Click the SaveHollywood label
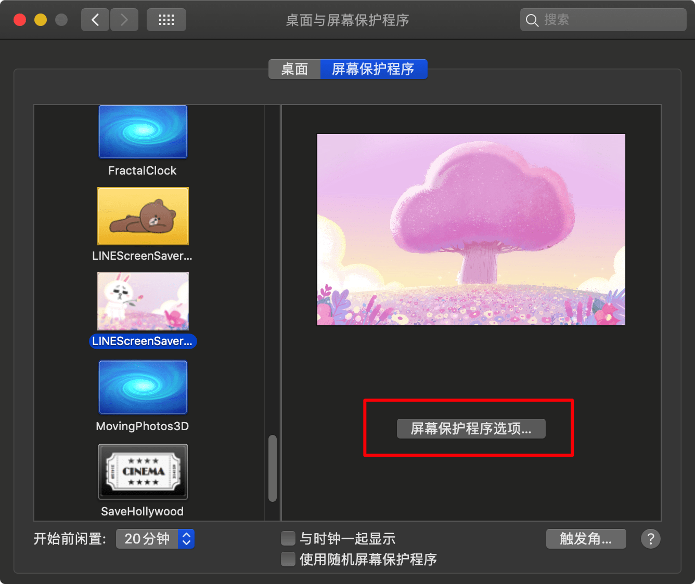The width and height of the screenshot is (695, 584). 143,511
